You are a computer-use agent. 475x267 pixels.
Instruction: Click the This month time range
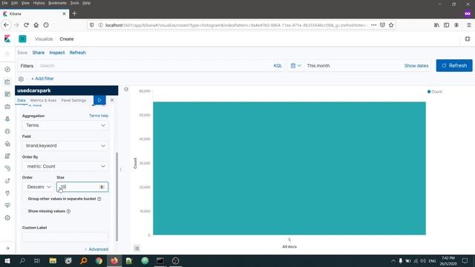(x=318, y=66)
